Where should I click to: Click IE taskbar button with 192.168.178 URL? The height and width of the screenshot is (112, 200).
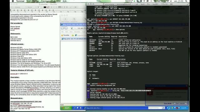(93, 108)
